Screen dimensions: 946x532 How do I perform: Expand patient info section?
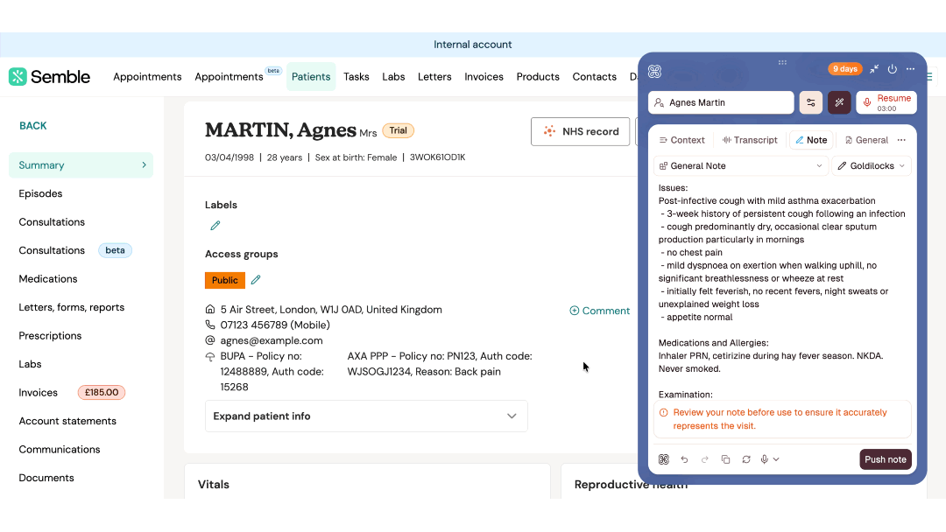(x=366, y=416)
